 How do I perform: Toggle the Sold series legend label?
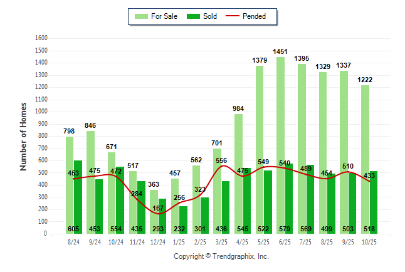click(210, 16)
